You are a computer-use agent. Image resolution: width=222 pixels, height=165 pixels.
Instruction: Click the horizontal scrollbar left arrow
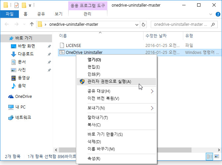pyautogui.click(x=56, y=150)
